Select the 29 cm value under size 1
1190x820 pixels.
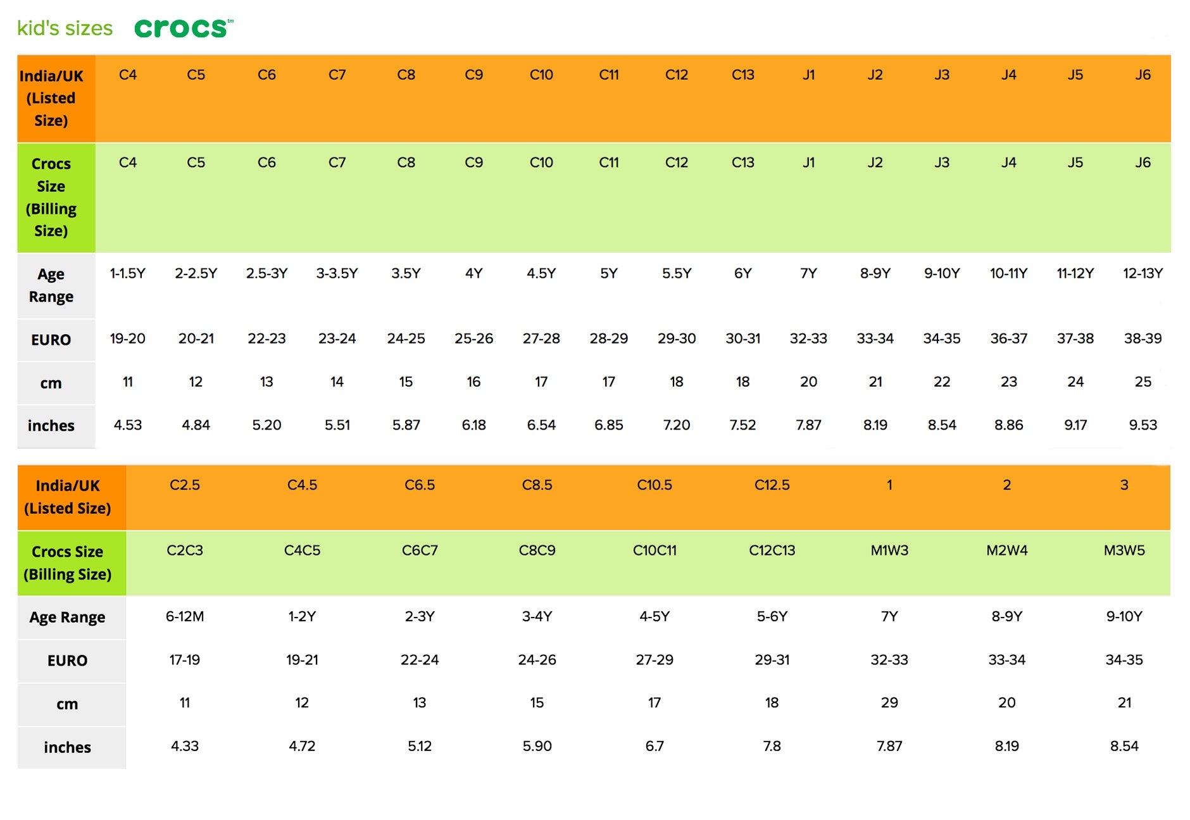890,703
